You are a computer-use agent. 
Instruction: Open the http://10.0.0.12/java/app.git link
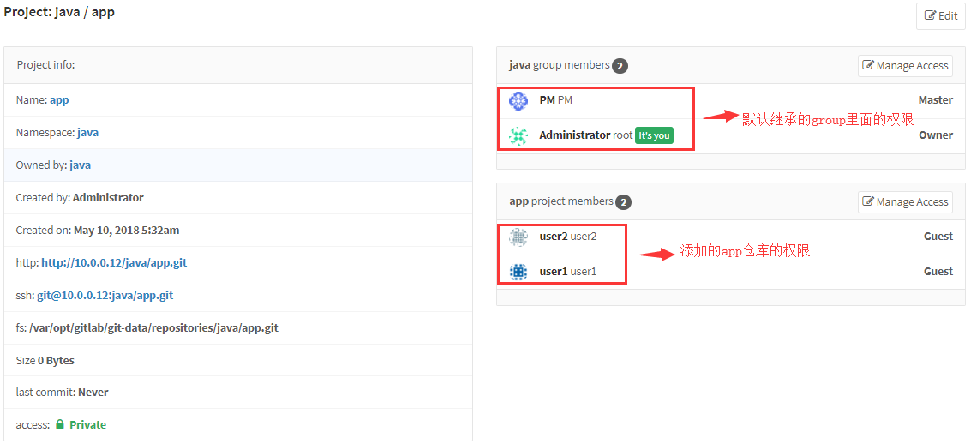[114, 262]
